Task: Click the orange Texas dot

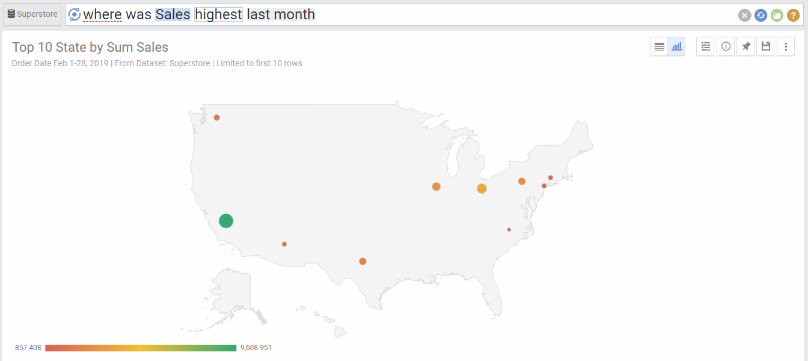Action: [363, 261]
